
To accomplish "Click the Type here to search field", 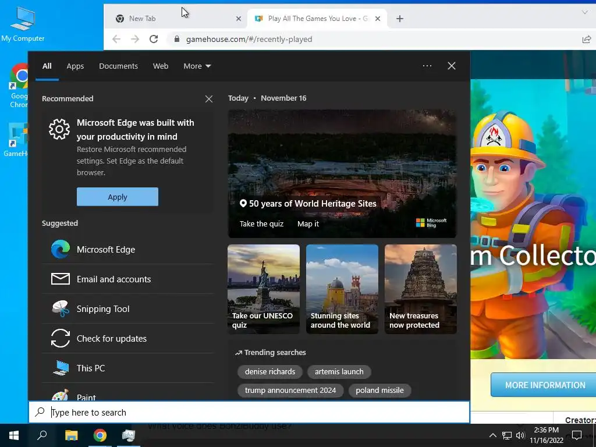I will [249, 412].
